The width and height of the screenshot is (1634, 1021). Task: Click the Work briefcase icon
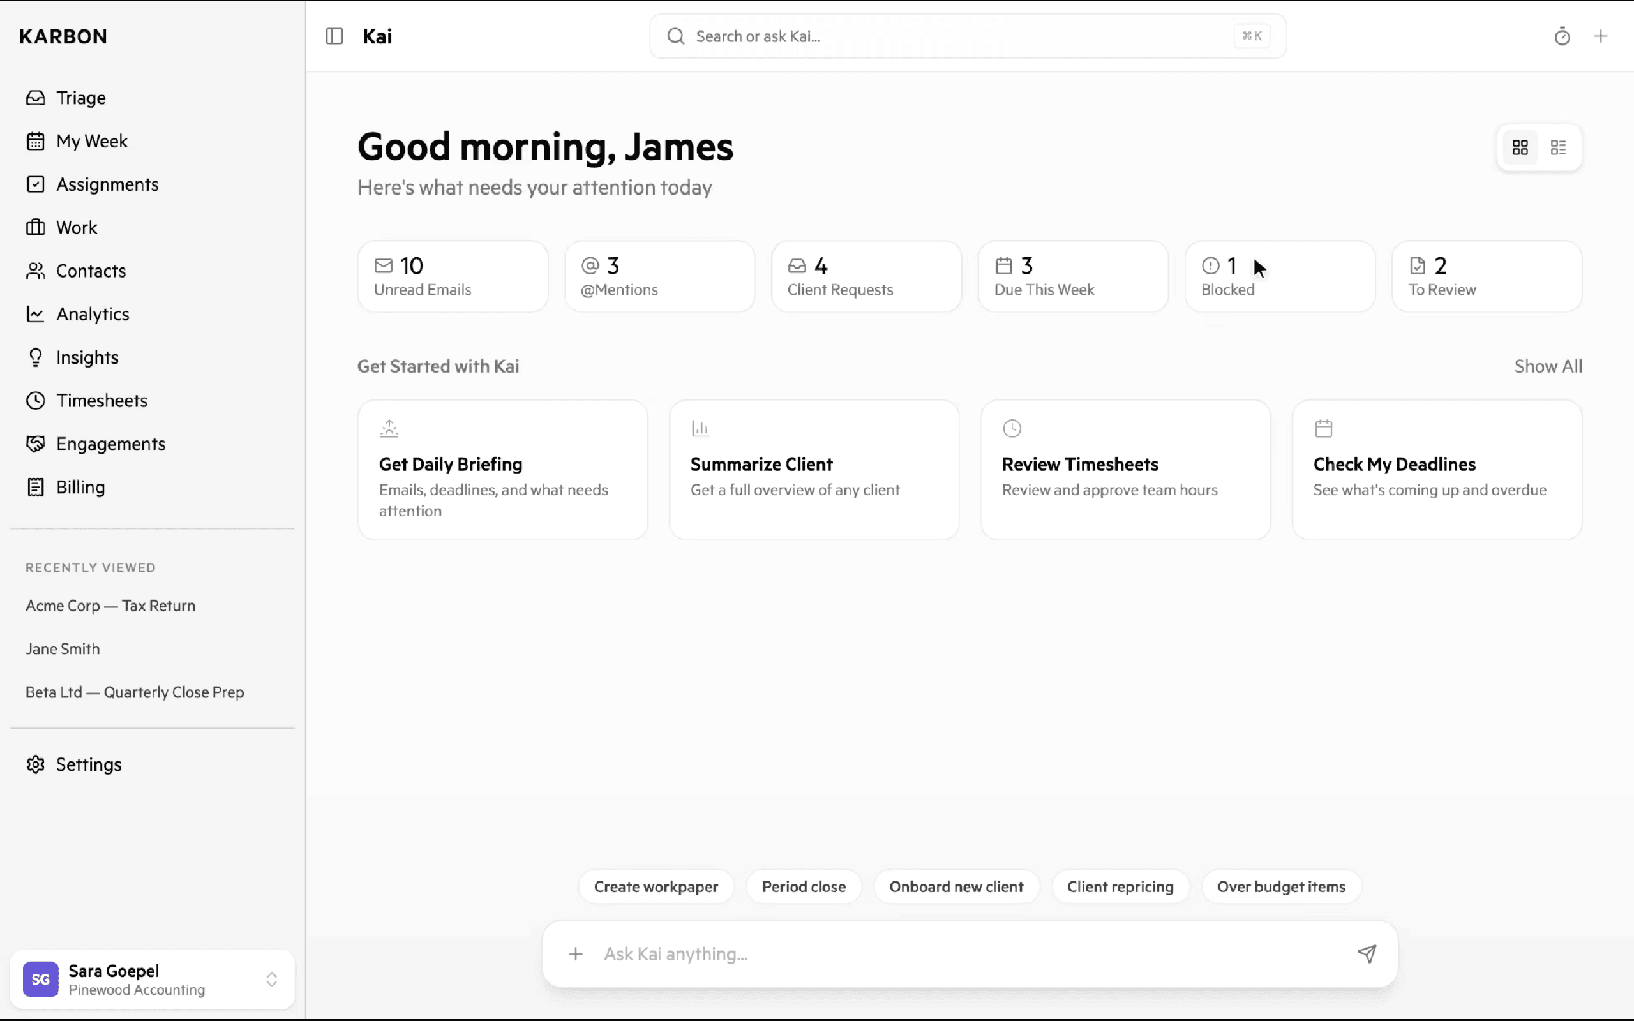(36, 228)
